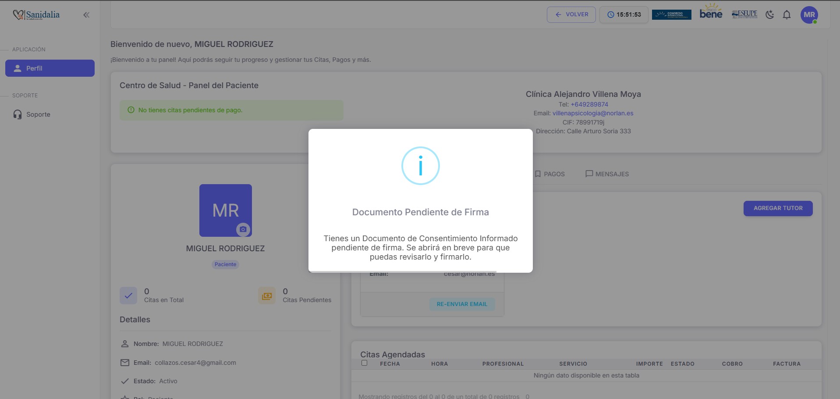Click the VOLVER button
Screen dimensions: 840x399
(571, 14)
